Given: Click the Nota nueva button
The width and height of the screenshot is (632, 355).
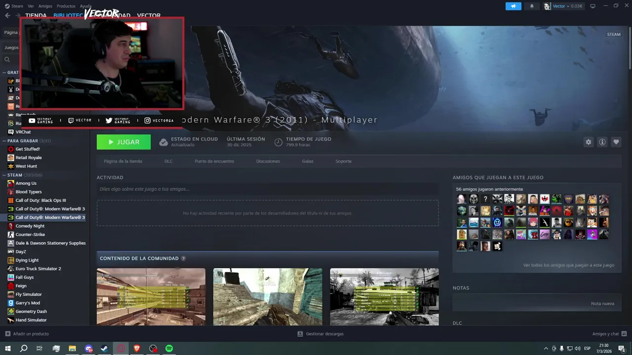Looking at the screenshot, I should pyautogui.click(x=602, y=304).
